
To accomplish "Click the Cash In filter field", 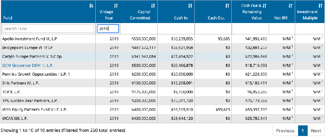I will [x=176, y=29].
